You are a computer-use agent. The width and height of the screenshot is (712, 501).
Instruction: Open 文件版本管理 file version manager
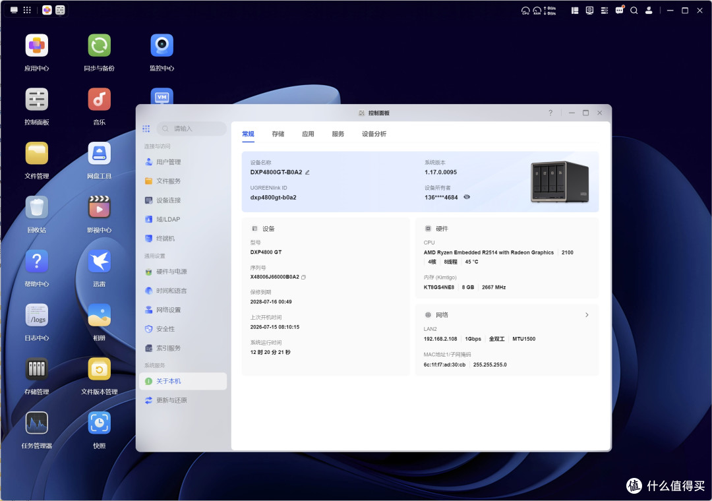pos(99,368)
